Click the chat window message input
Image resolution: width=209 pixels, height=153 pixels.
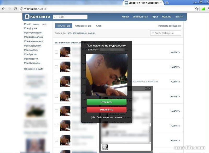point(126,147)
